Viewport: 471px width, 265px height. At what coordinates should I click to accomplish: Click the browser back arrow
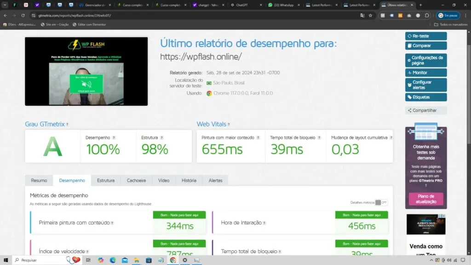point(6,15)
